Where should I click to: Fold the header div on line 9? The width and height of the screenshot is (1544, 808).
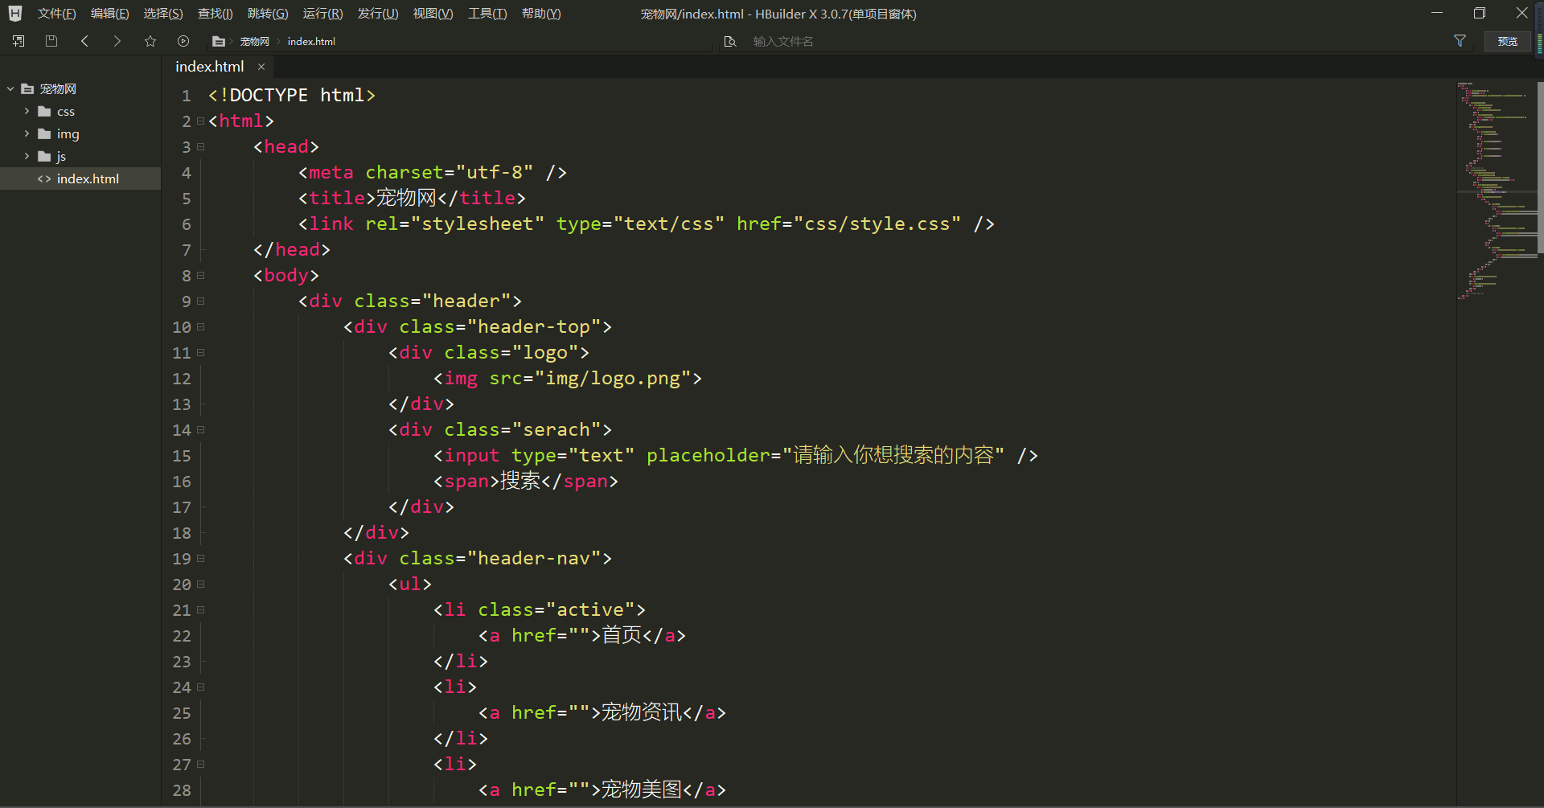(x=201, y=301)
